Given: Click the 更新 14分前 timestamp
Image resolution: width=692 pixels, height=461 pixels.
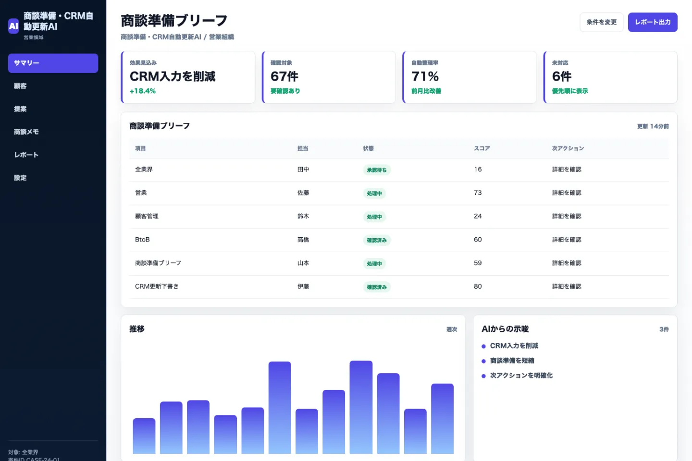Looking at the screenshot, I should 653,126.
